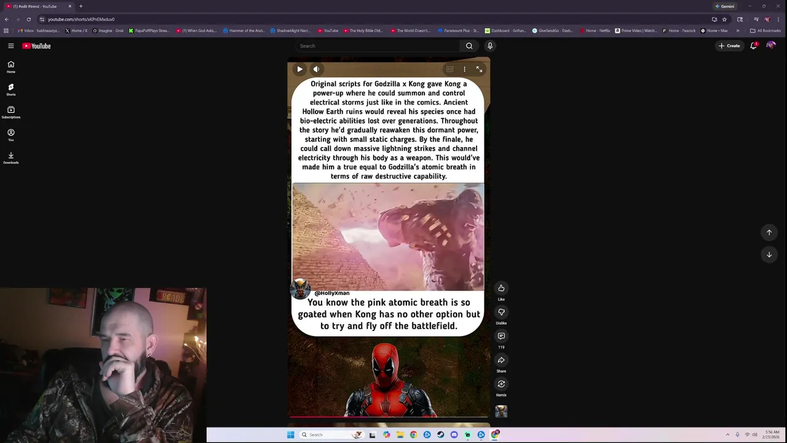Dislike this Short
Viewport: 787px width, 443px height.
501,312
